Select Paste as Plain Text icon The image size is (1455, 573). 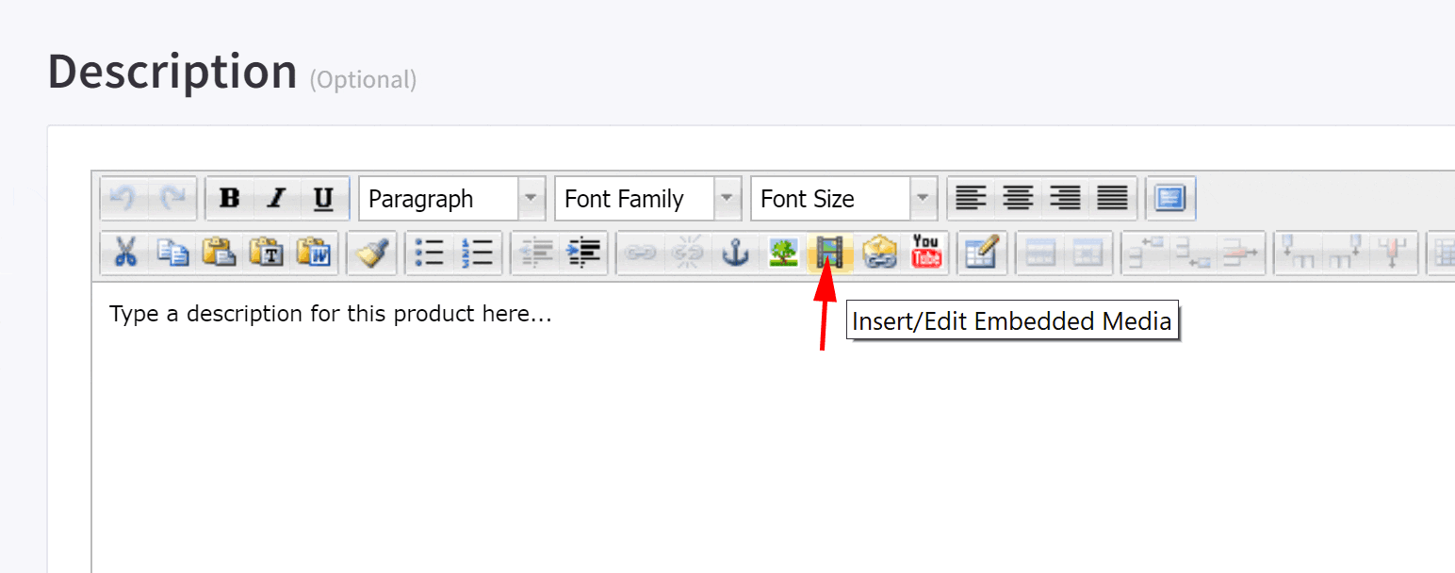268,253
